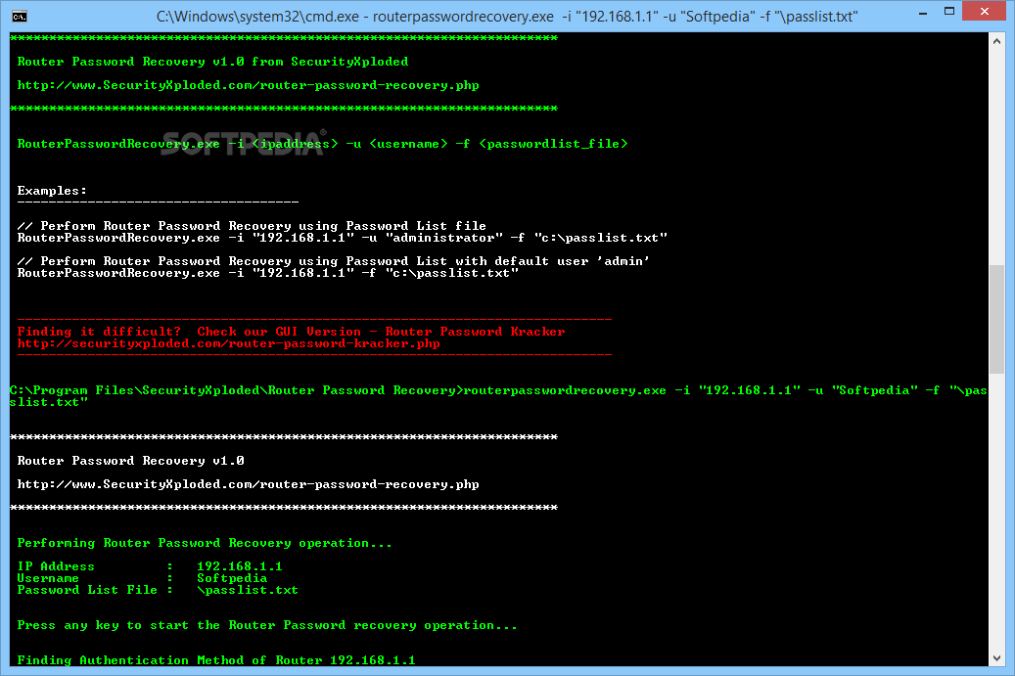Click the Username value Softpedia

pyautogui.click(x=232, y=578)
